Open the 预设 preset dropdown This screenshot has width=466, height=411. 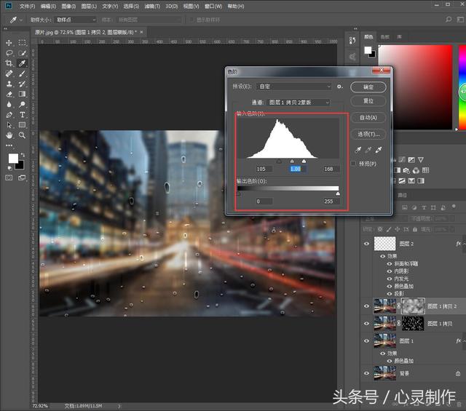pos(293,87)
